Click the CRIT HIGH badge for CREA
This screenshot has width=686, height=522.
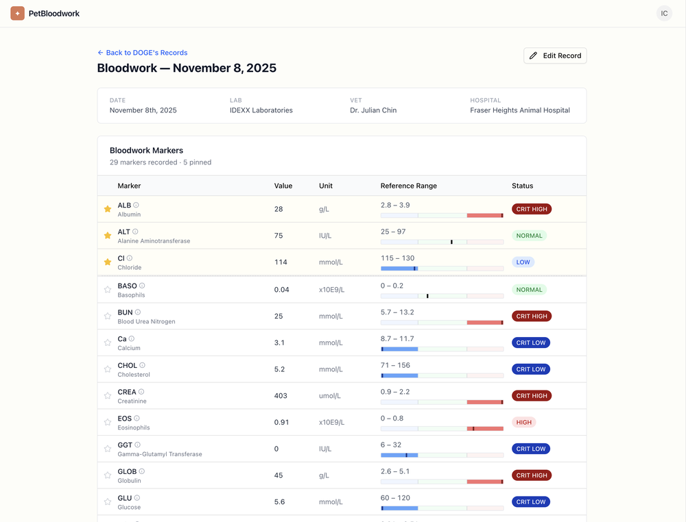coord(532,396)
